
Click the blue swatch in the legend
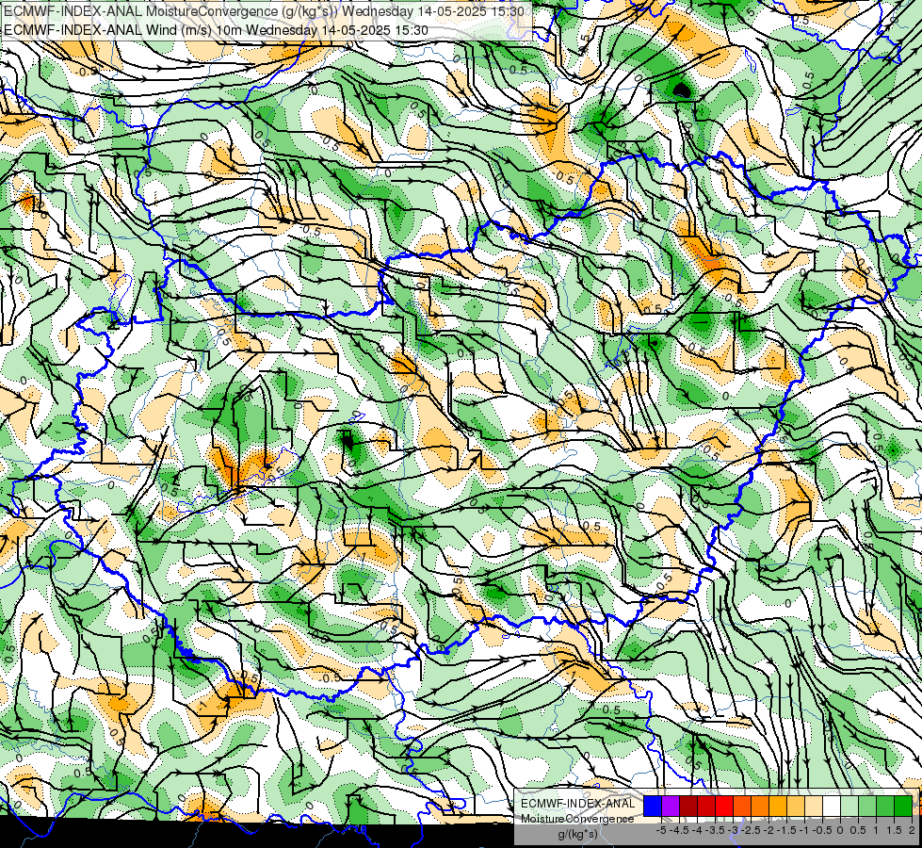click(x=653, y=806)
